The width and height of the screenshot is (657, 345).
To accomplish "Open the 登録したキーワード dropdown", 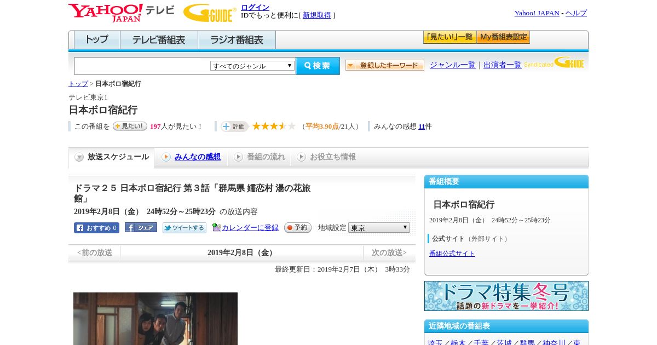I will (385, 65).
